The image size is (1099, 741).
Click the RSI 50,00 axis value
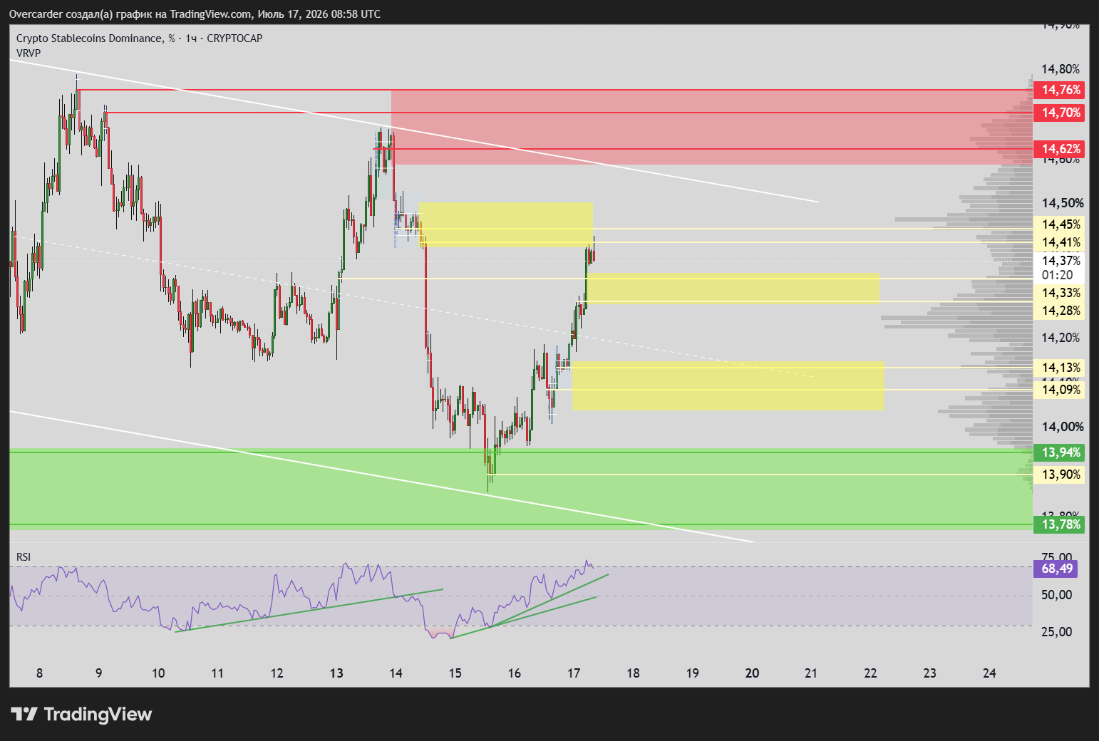click(x=1056, y=595)
